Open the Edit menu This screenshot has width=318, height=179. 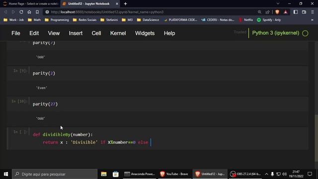coord(34,33)
